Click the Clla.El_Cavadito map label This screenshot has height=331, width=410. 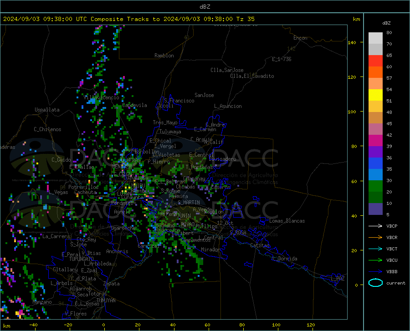(252, 76)
